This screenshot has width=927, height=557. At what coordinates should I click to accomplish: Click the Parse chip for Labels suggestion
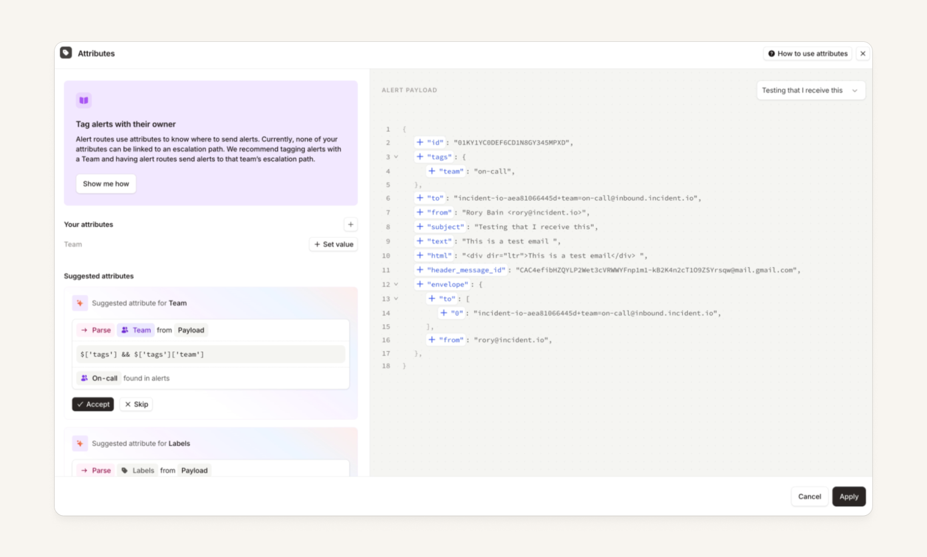point(95,470)
